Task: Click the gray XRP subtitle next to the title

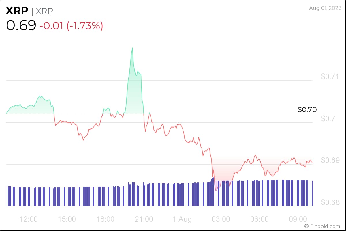Action: pos(44,11)
